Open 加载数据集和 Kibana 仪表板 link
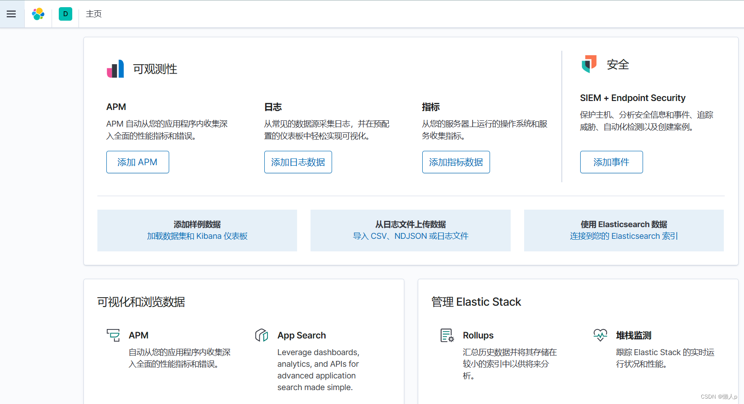The width and height of the screenshot is (744, 404). point(197,236)
